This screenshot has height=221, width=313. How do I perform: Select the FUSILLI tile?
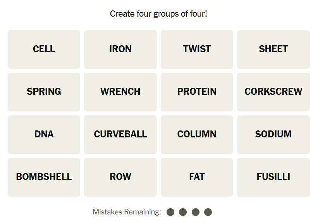[273, 177]
